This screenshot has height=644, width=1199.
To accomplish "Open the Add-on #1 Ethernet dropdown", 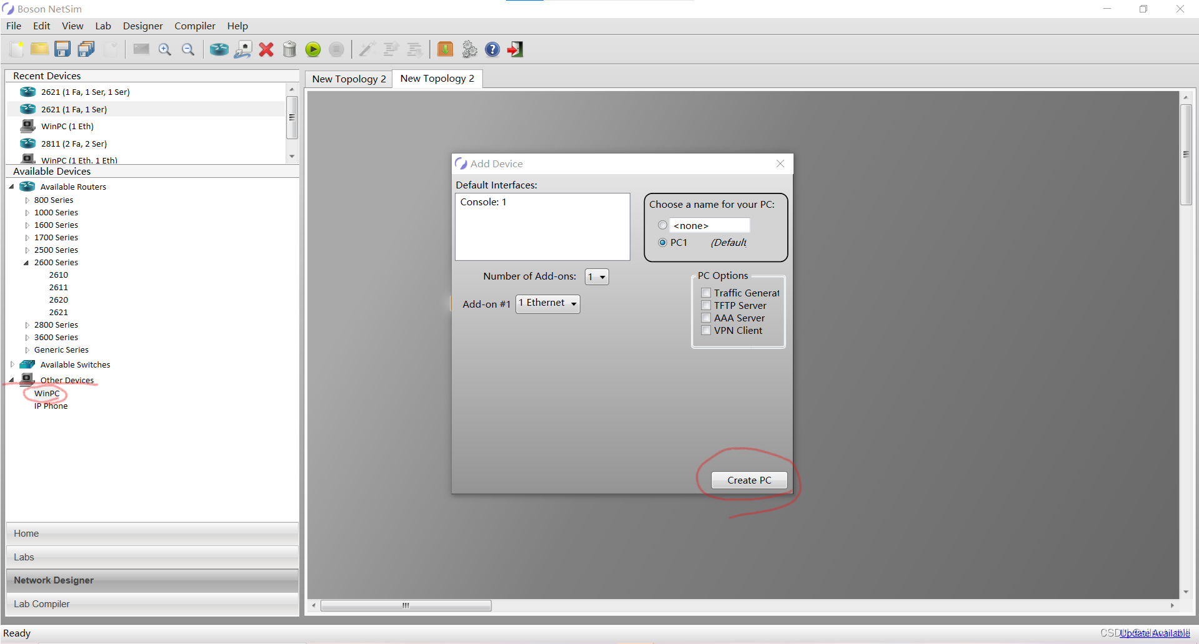I will point(548,303).
